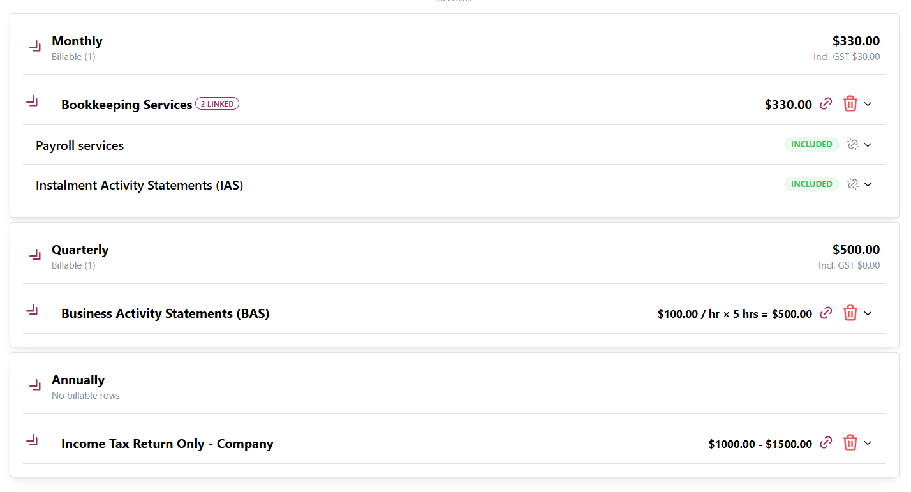The width and height of the screenshot is (911, 492).
Task: Expand Payroll services details chevron
Action: tap(868, 145)
